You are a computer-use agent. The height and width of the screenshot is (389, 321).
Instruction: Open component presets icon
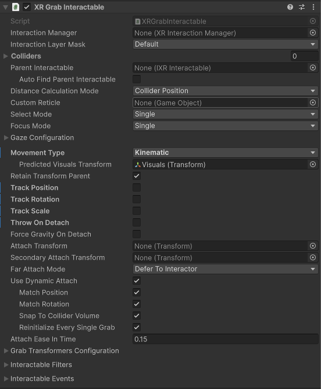pyautogui.click(x=302, y=7)
